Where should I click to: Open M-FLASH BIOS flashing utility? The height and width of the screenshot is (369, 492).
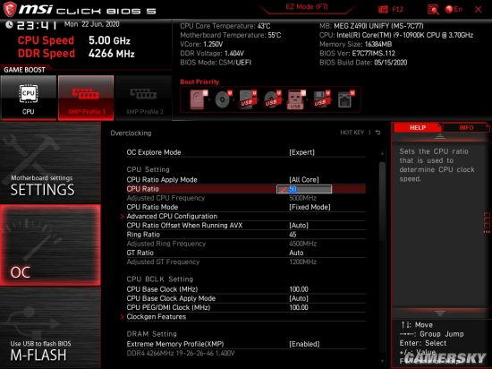(x=50, y=328)
